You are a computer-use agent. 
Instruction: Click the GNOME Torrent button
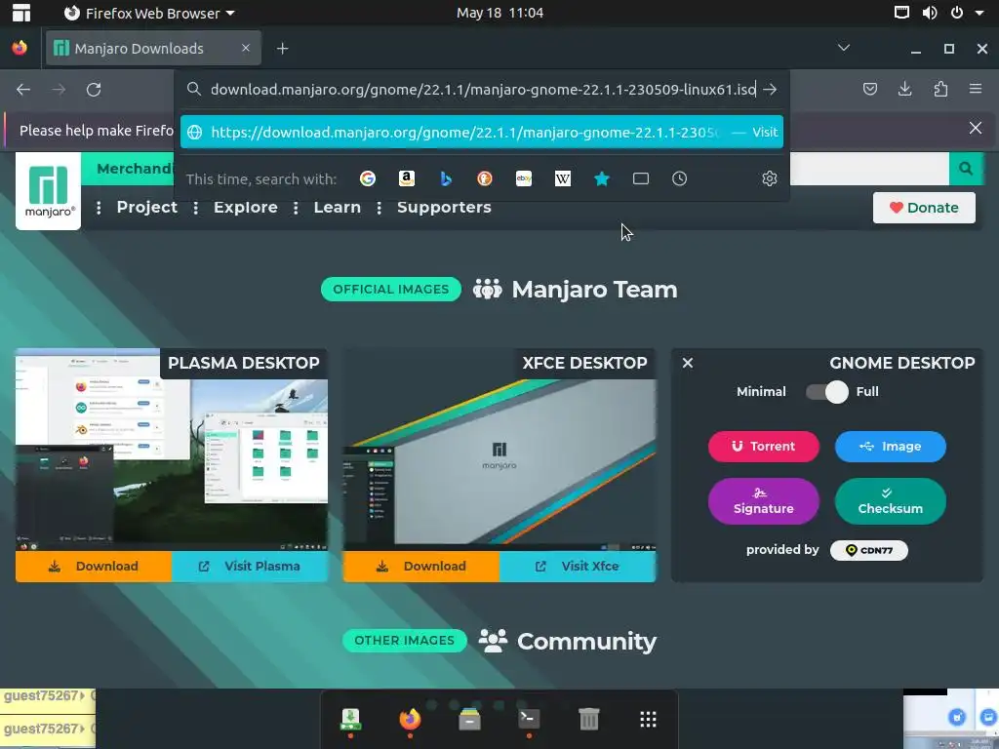click(x=764, y=447)
